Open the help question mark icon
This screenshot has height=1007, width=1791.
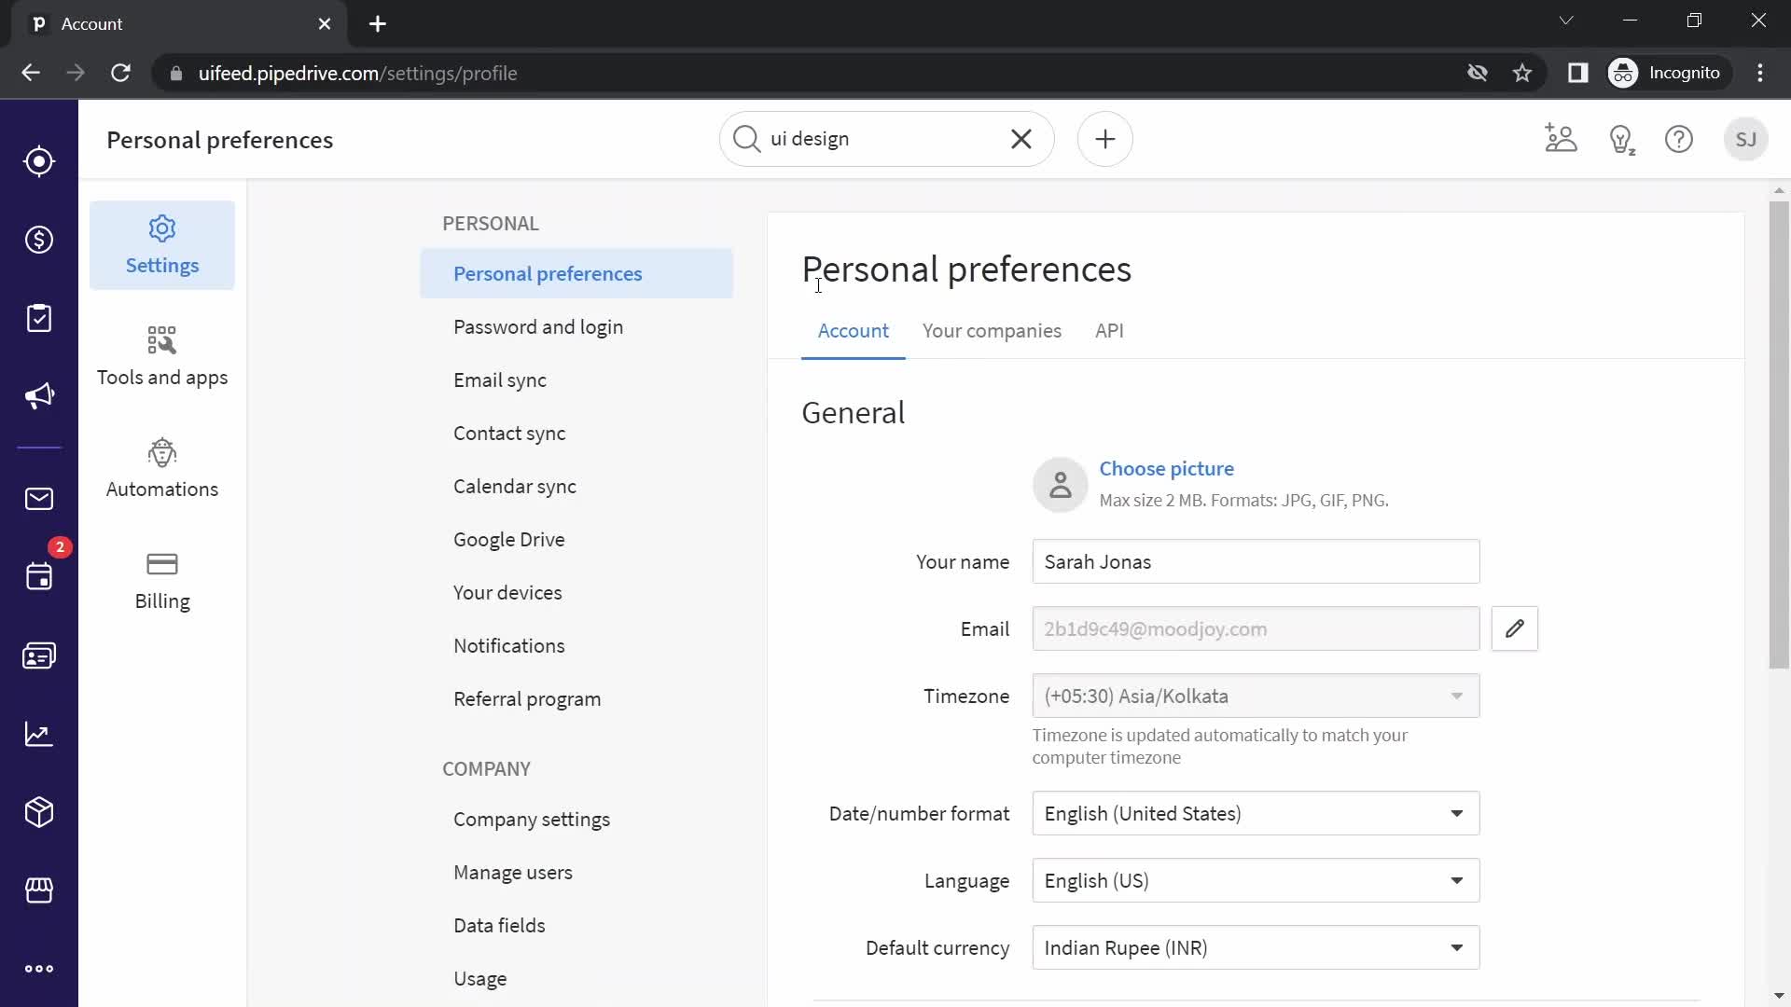1679,139
